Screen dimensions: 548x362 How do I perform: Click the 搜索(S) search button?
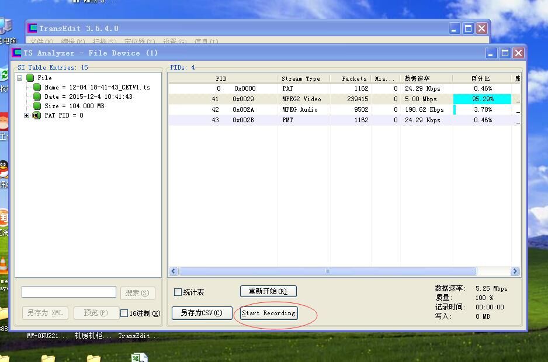pos(137,293)
